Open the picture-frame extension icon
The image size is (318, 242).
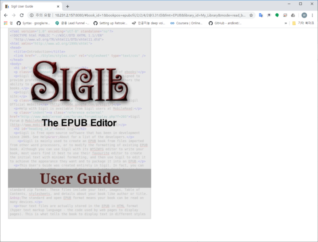point(285,15)
